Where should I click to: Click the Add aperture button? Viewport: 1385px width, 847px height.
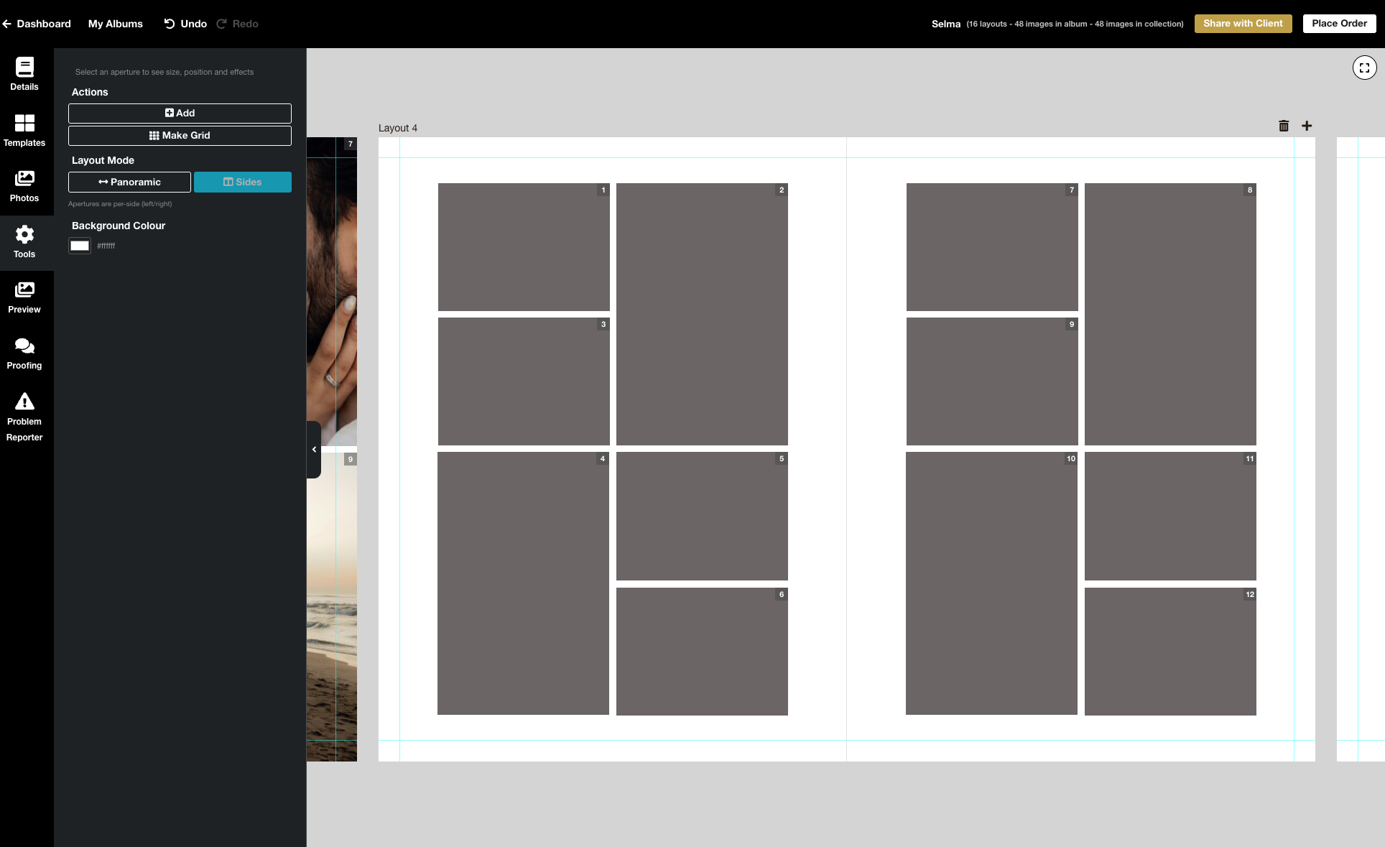[x=180, y=114]
